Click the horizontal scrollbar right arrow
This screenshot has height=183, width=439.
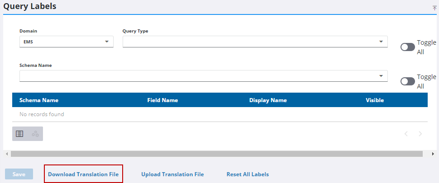tap(433, 154)
